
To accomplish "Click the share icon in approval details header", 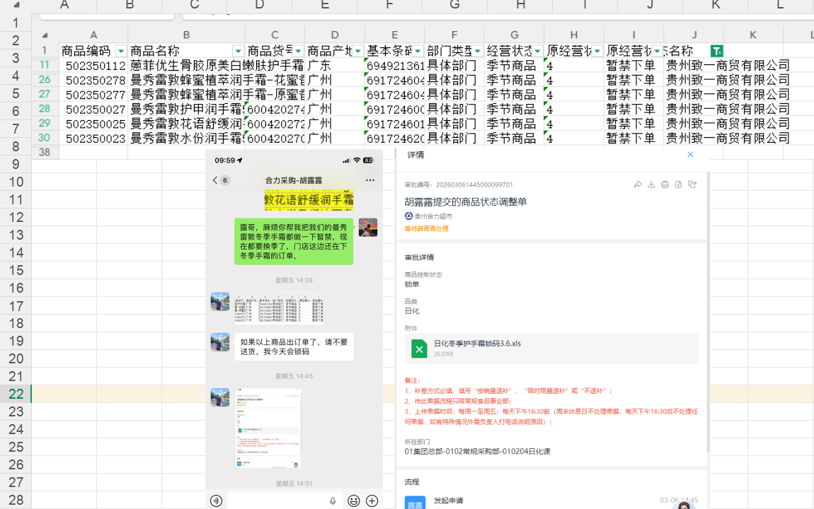I will point(638,185).
